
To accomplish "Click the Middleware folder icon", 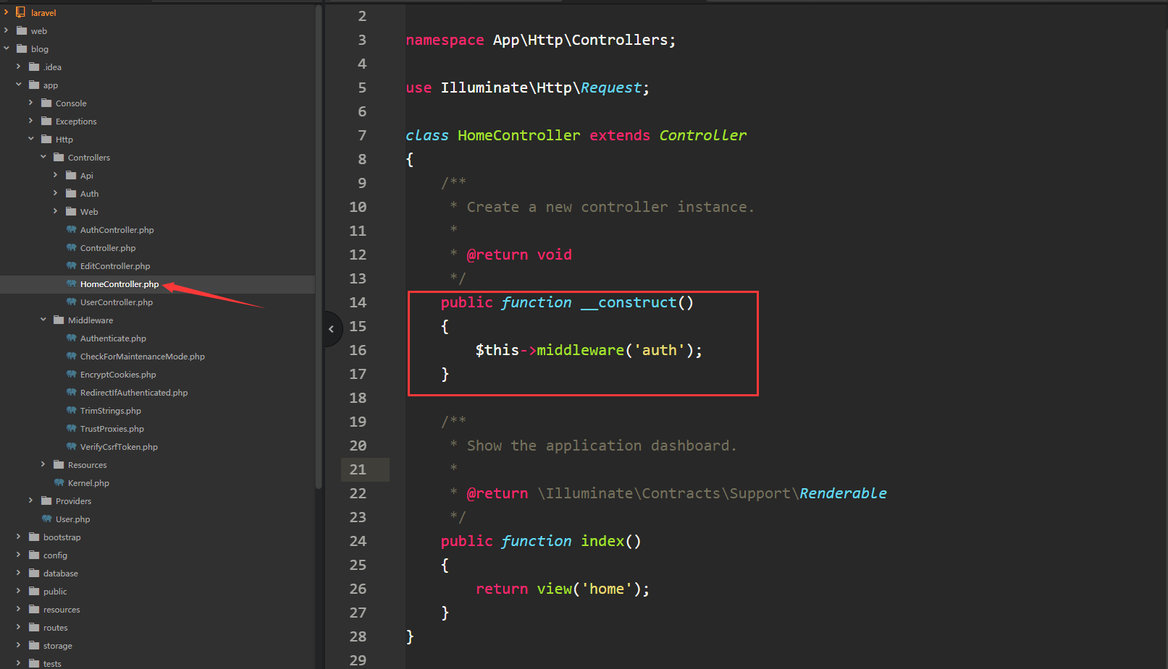I will 59,320.
